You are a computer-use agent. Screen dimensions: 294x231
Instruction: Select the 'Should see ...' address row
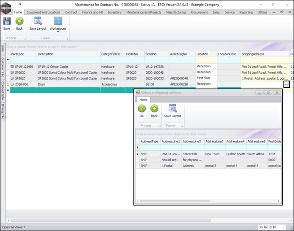pyautogui.click(x=208, y=160)
